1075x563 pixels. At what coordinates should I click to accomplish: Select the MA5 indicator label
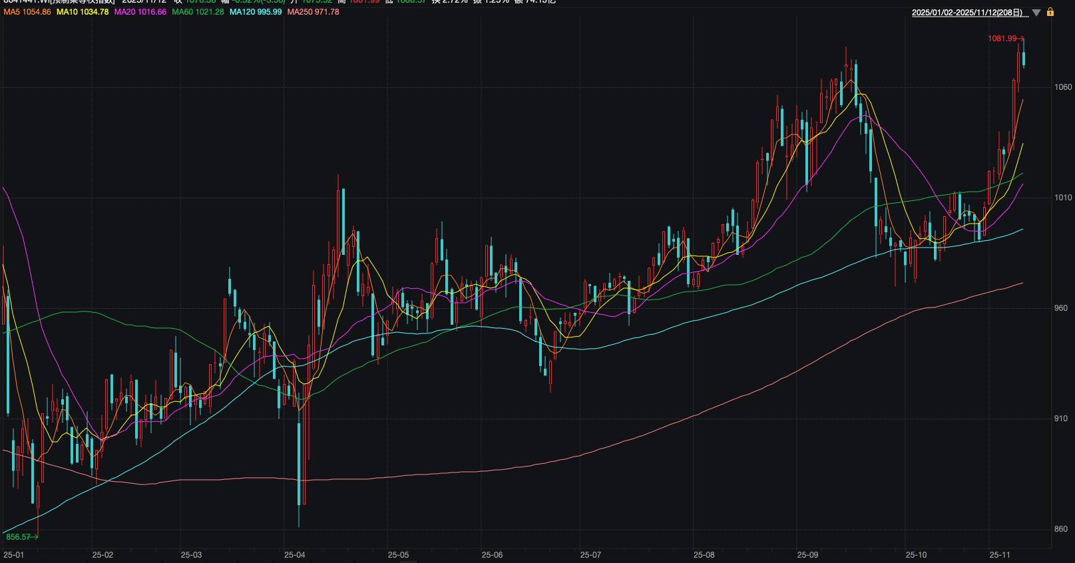tap(27, 12)
